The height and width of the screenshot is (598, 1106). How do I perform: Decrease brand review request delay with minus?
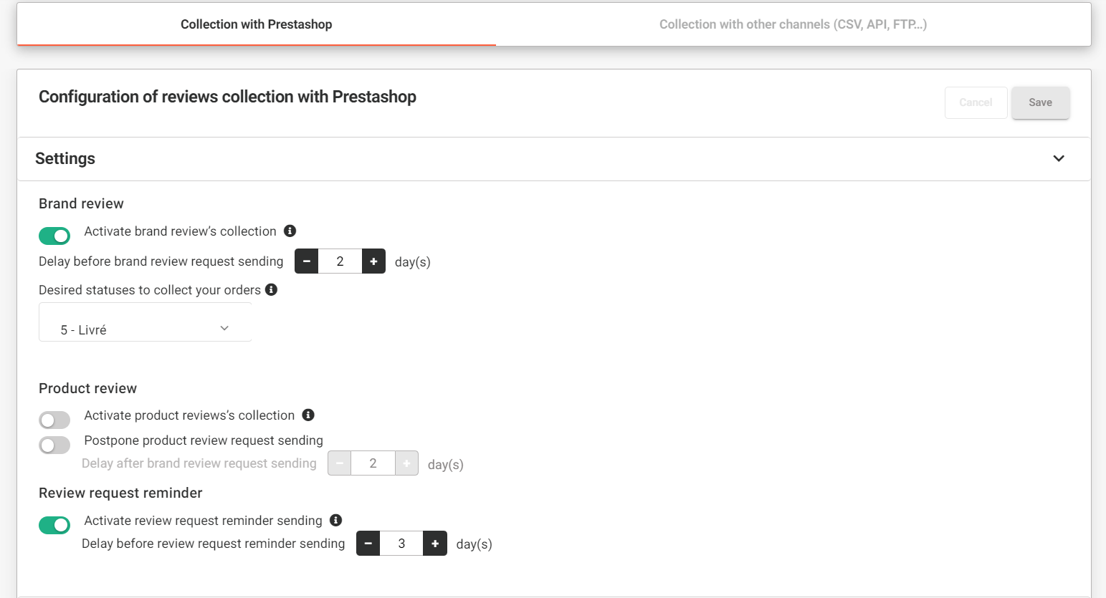click(306, 261)
